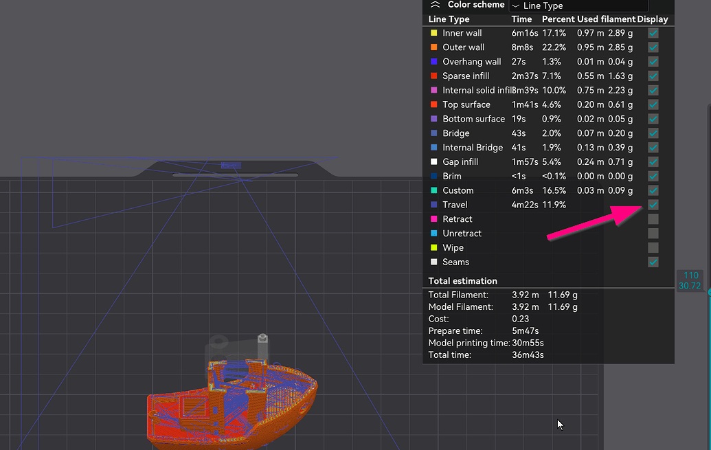Open the Line Type color scheme dropdown
The height and width of the screenshot is (450, 711).
click(578, 5)
